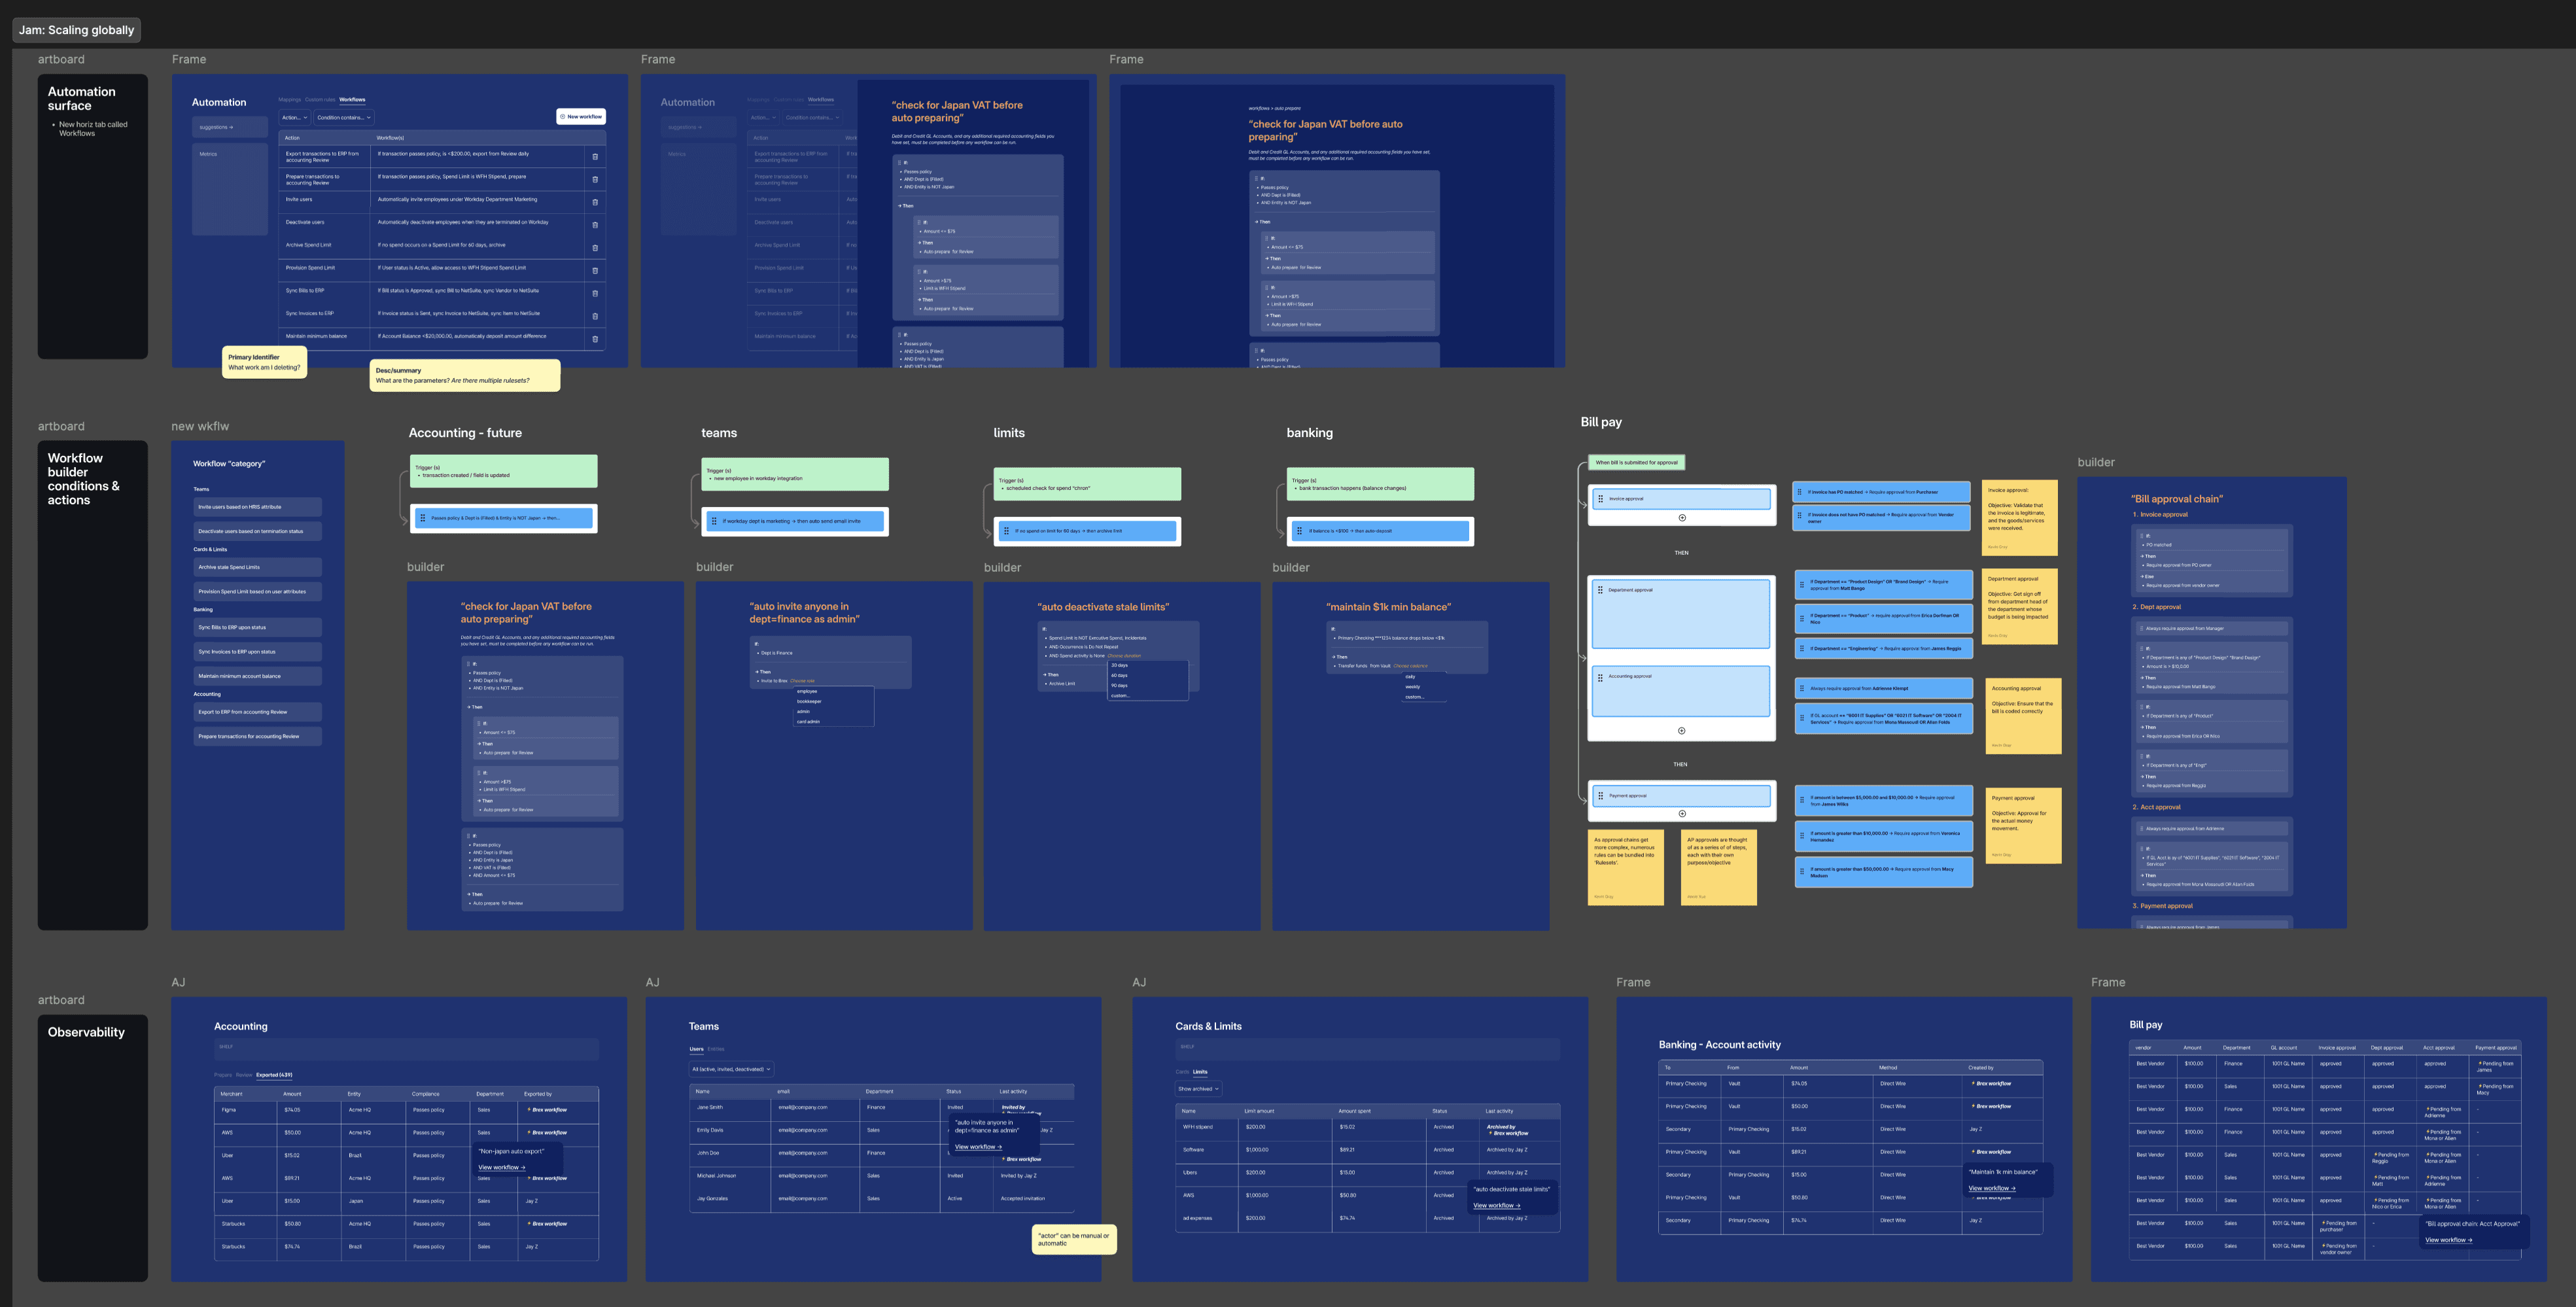Expand 'All (active, invited, deactivated)' dropdown in Teams

pos(731,1069)
